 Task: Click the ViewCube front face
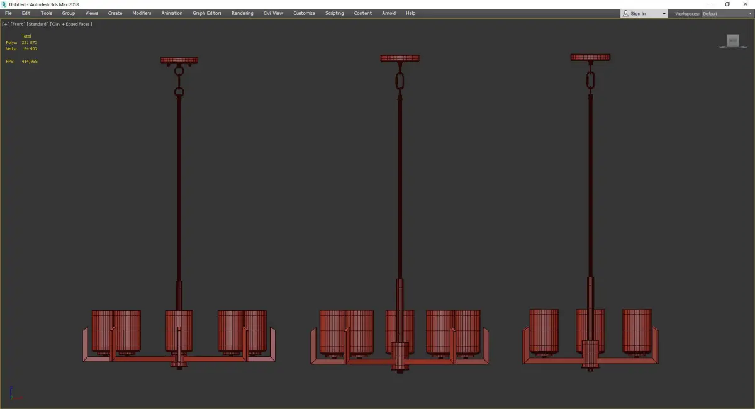coord(733,40)
